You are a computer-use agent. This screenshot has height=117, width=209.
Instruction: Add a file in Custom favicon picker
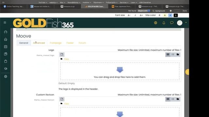(62, 99)
